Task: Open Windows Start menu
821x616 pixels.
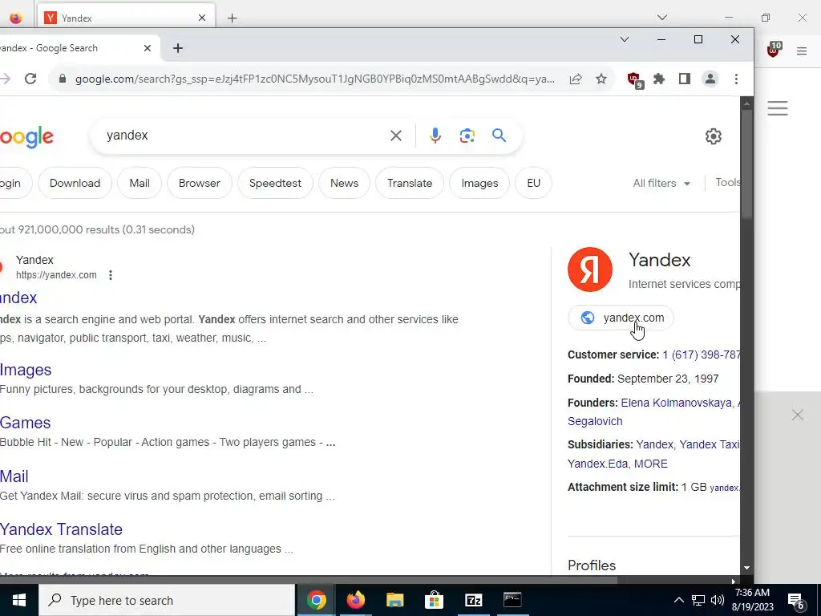Action: (19, 600)
